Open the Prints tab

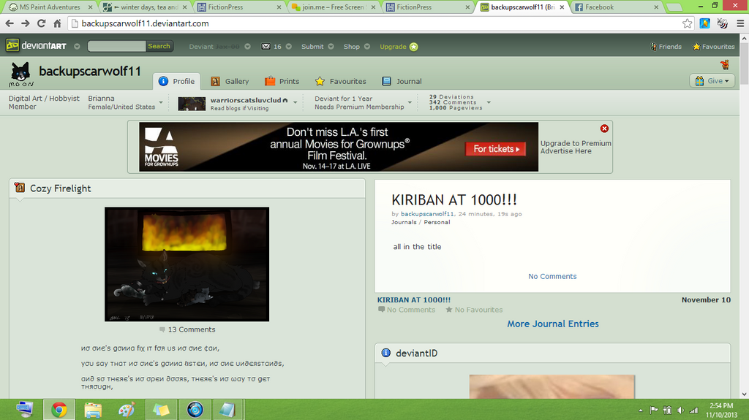[x=282, y=81]
